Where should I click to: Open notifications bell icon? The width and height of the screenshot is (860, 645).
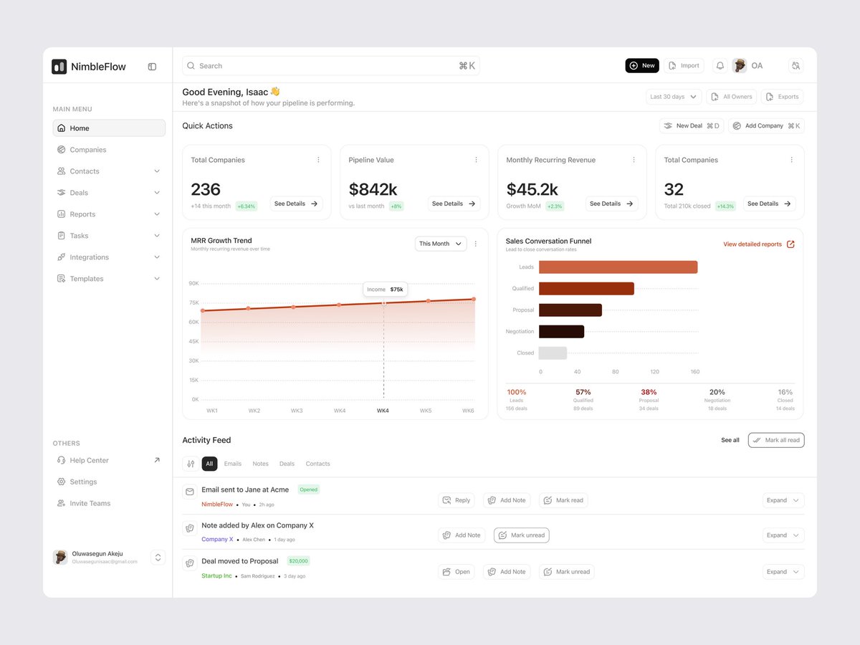pos(720,66)
